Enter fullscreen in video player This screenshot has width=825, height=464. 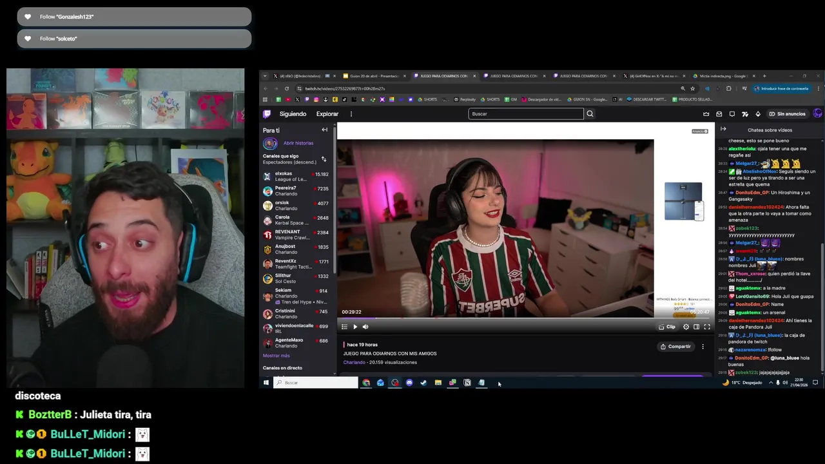(706, 327)
